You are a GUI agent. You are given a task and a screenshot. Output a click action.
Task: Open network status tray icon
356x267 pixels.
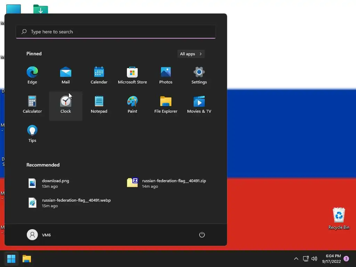point(306,259)
